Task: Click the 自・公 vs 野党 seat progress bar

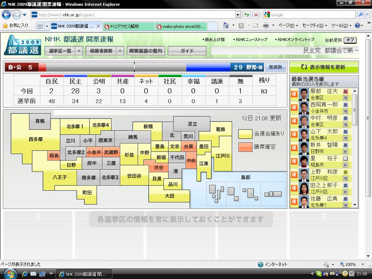Action: tap(134, 67)
